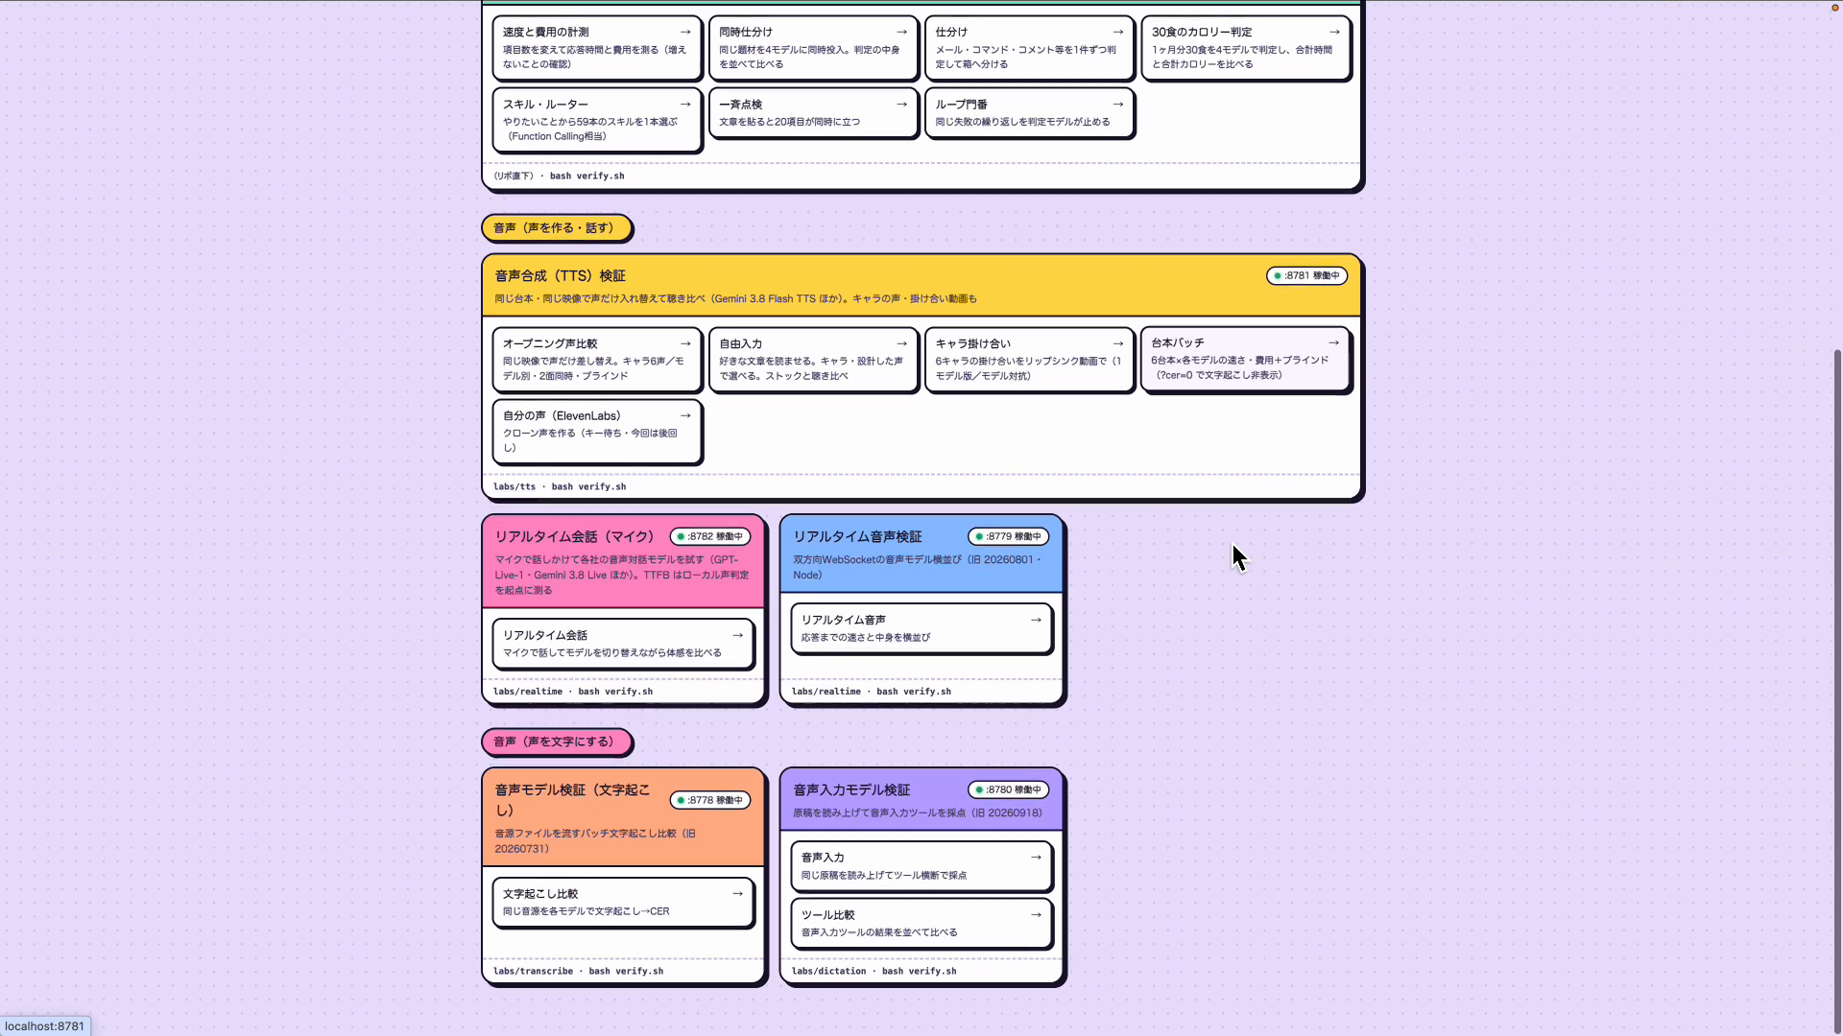Open the 30食のカロリー判定 card
This screenshot has height=1036, width=1843.
(1245, 47)
